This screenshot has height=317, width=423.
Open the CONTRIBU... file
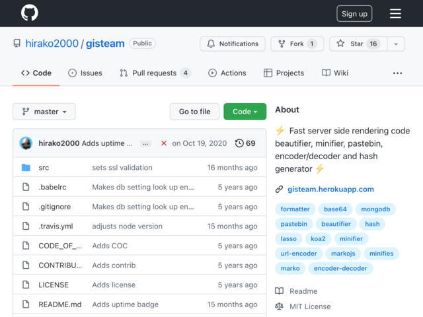point(60,265)
